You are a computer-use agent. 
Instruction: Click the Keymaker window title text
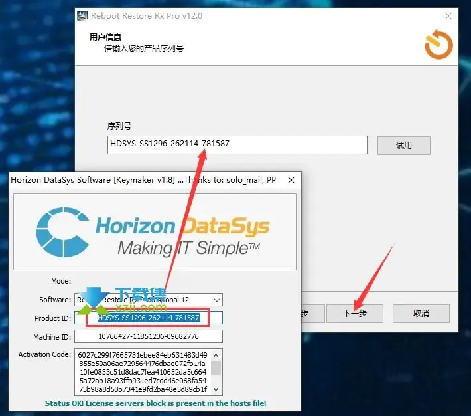pyautogui.click(x=143, y=180)
